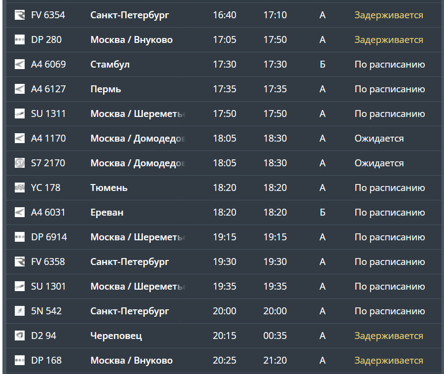Click flight number FV 6358
444x374 pixels.
pos(48,262)
